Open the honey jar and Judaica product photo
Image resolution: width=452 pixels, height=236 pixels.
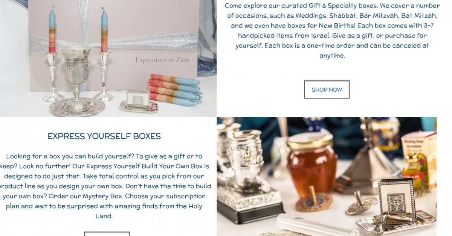click(x=327, y=177)
